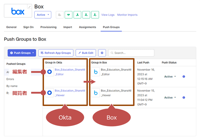Screen dimensions: 200x140
Task: Click info icon for the Viewer group row
Action: coord(184,98)
